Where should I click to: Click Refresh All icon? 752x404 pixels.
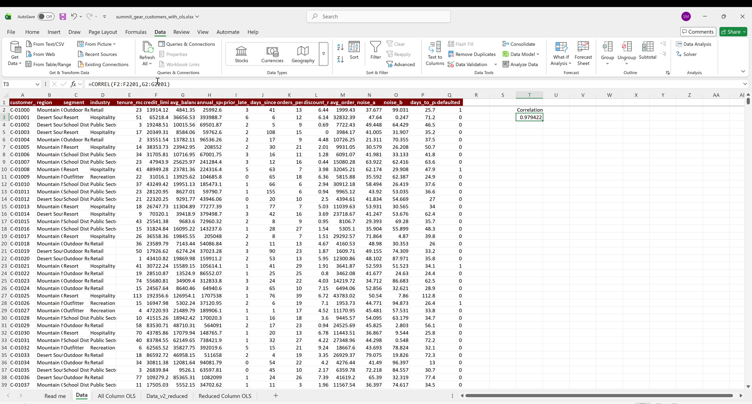click(147, 53)
